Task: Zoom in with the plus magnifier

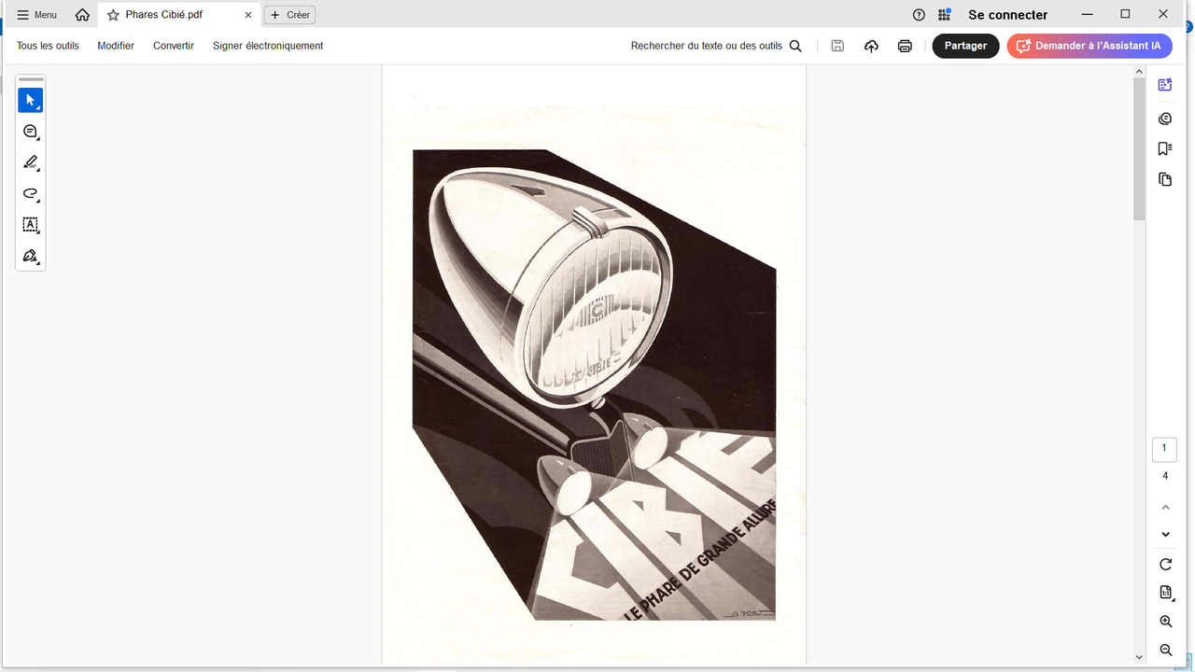Action: click(x=1165, y=622)
